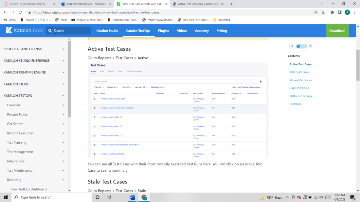Click the docs Search input field
The image size is (360, 202).
pos(68,31)
